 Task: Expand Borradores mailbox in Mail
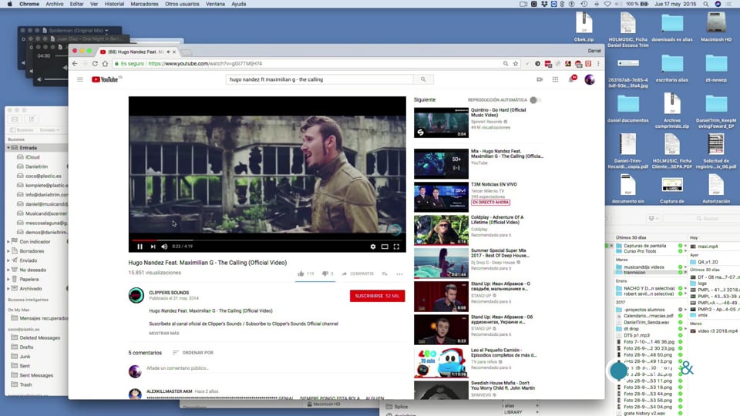click(x=8, y=251)
